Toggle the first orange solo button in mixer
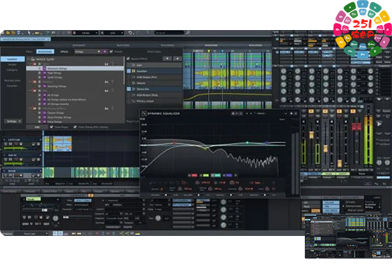This screenshot has height=266, width=392. coord(311,111)
